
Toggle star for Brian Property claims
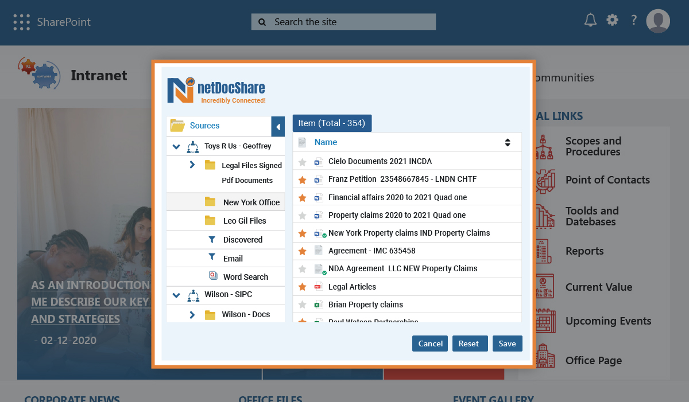(303, 305)
